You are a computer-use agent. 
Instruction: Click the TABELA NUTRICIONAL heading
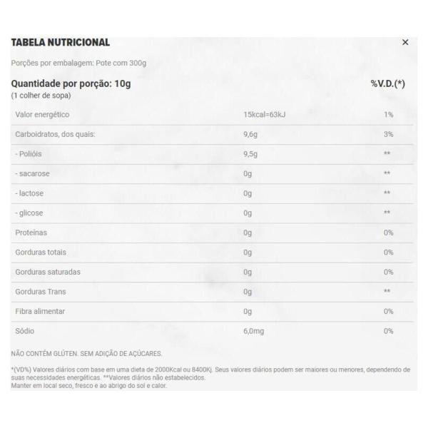tap(61, 42)
